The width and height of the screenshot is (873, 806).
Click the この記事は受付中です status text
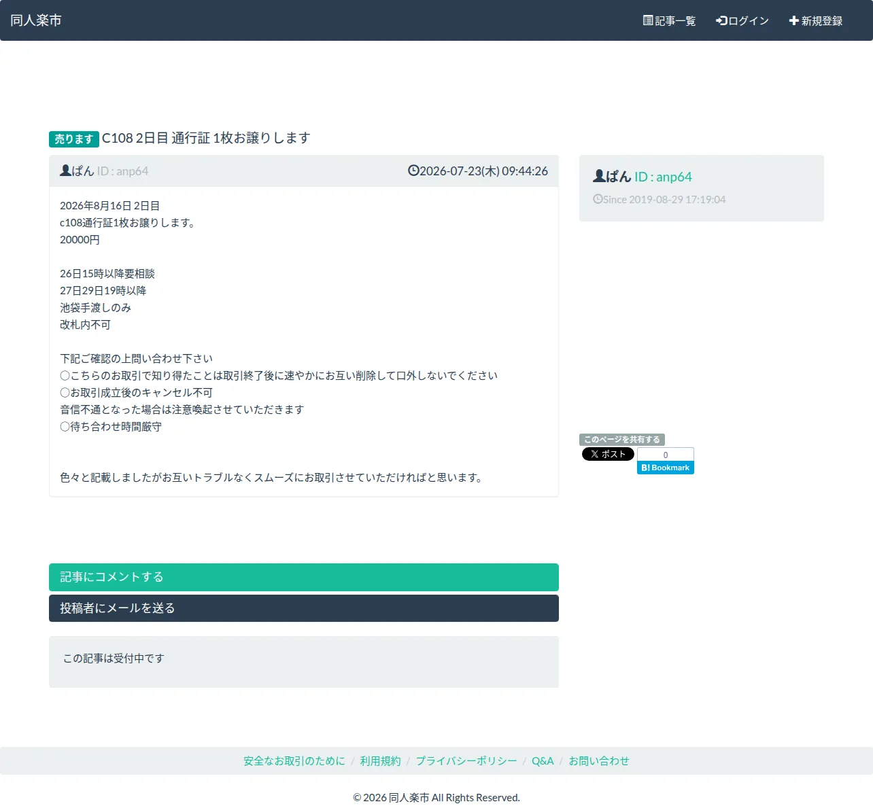(x=114, y=659)
